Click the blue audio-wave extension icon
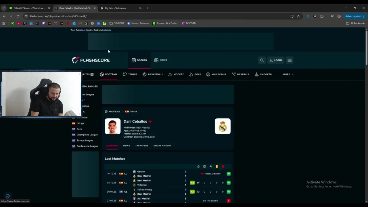368x207 pixels. pos(308,16)
